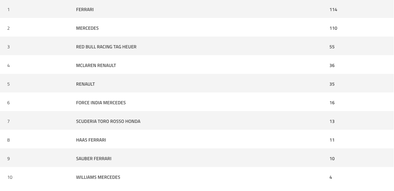The height and width of the screenshot is (191, 394).
Task: Select SCUDERIA TORO ROSSO HONDA
Action: pos(108,121)
